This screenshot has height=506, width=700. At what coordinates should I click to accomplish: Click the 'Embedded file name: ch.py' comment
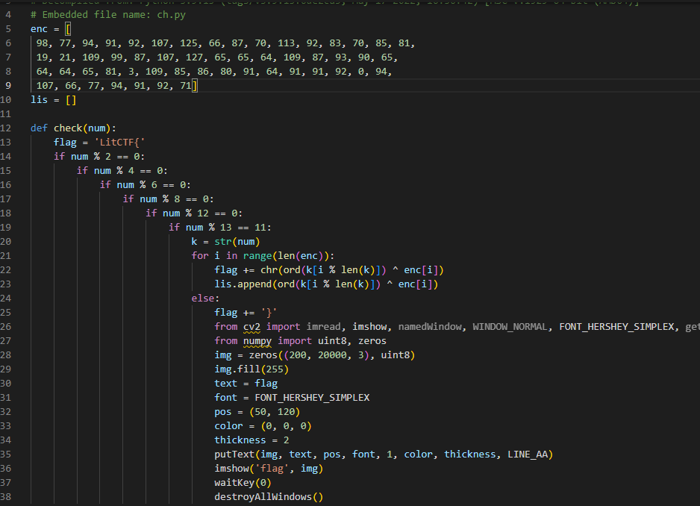pos(110,15)
